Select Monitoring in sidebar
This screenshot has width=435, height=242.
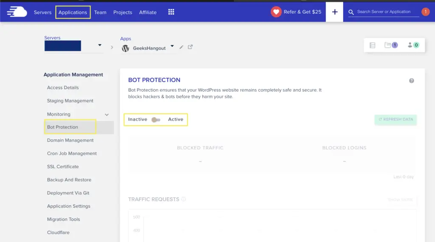pos(59,114)
